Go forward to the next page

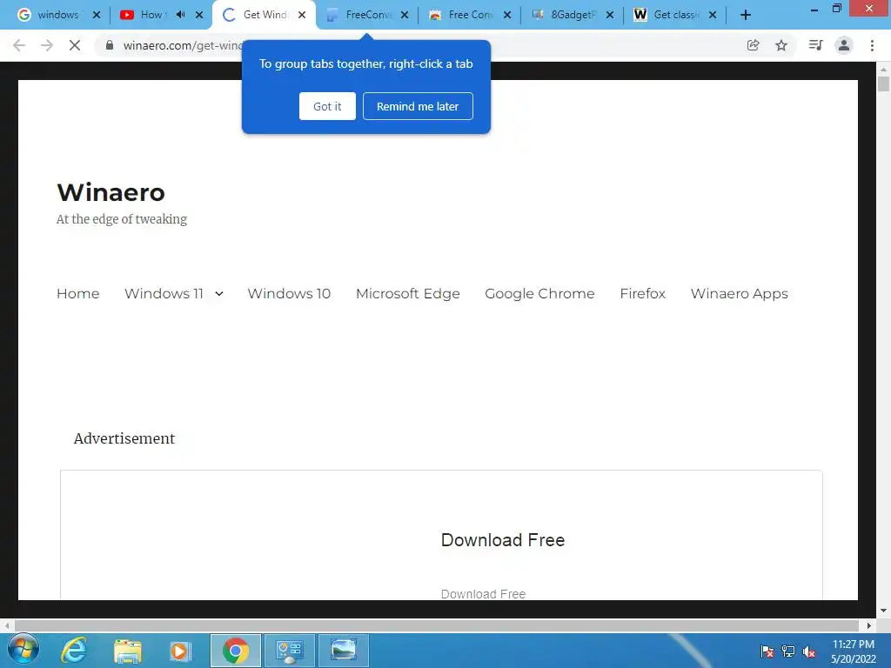47,45
